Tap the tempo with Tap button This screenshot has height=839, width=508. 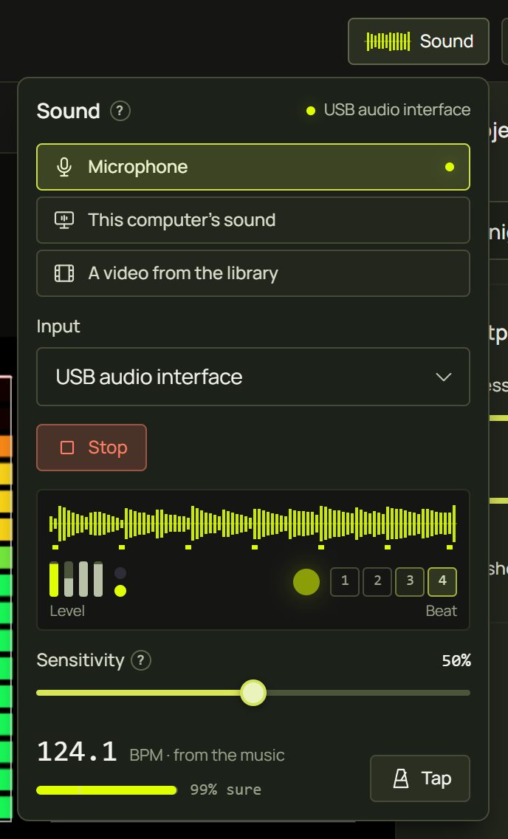(x=420, y=778)
